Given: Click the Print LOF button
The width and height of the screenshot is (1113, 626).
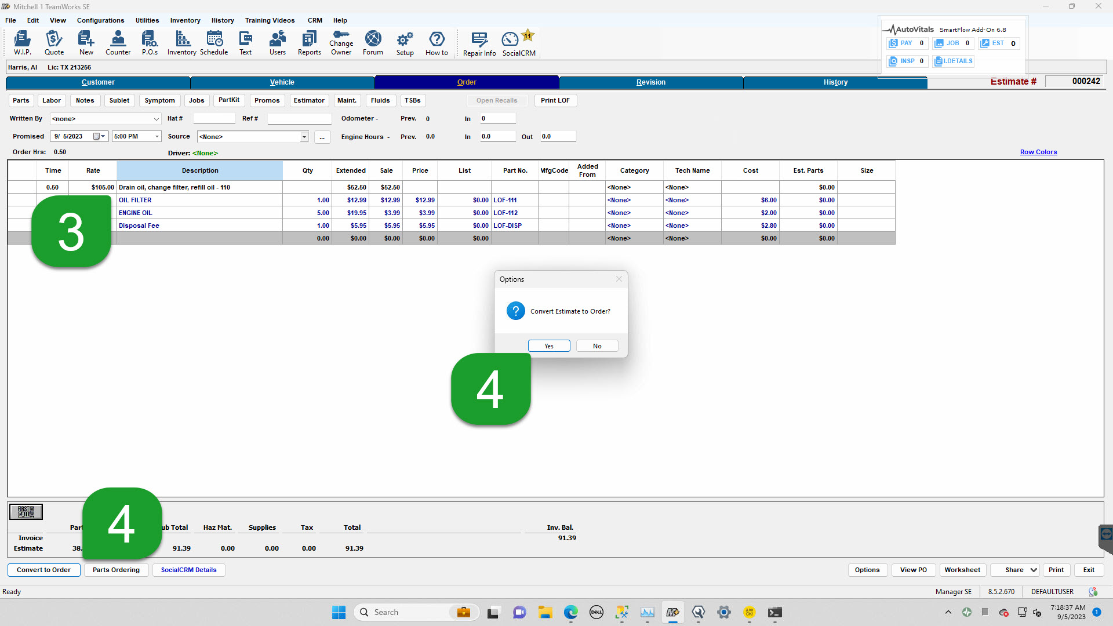Looking at the screenshot, I should (x=555, y=100).
